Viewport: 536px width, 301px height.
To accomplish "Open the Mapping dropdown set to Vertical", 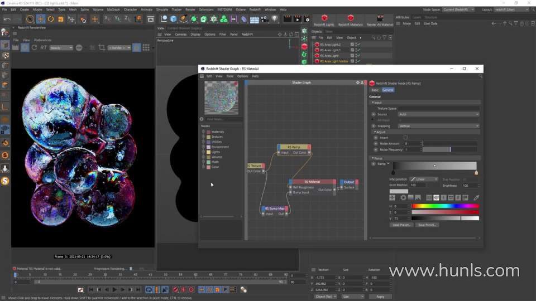I will (x=438, y=126).
